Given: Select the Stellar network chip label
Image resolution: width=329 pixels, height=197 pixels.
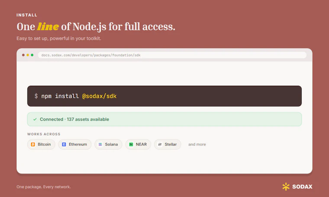Looking at the screenshot, I should 171,144.
